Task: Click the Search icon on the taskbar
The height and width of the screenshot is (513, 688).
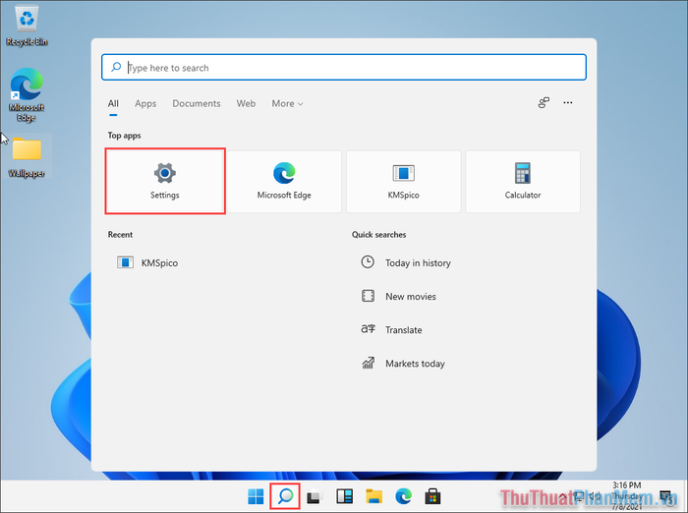Action: click(x=285, y=496)
